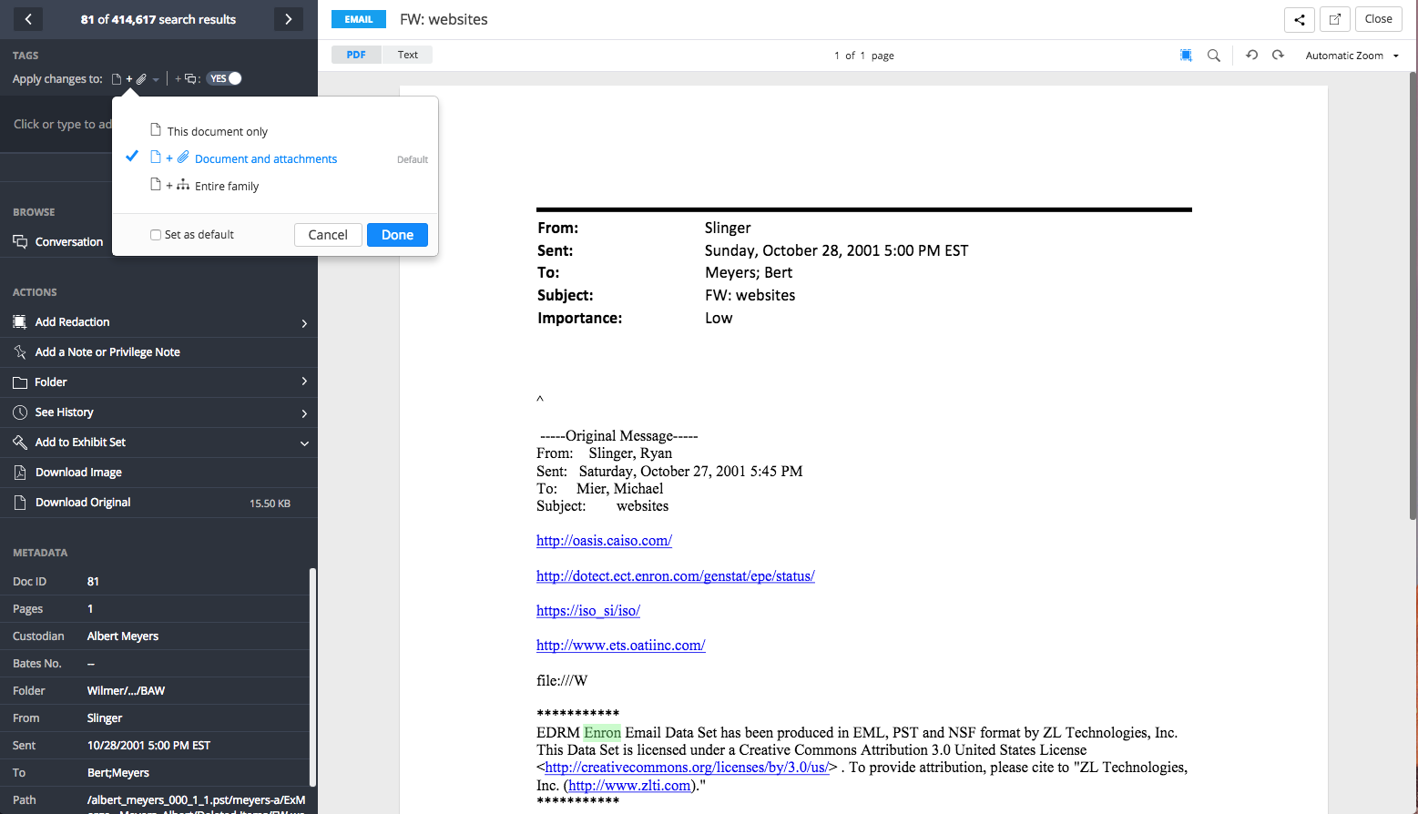
Task: Open the document in a new window
Action: click(x=1334, y=19)
